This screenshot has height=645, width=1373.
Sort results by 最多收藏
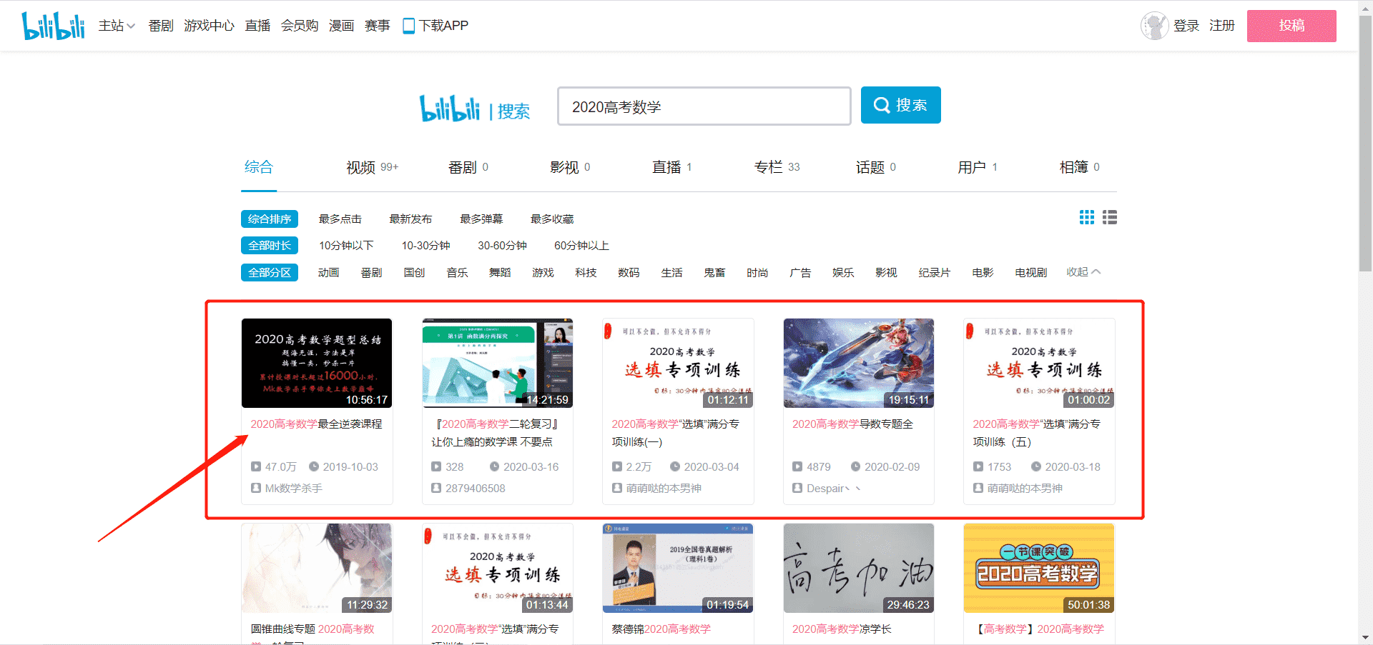tap(552, 219)
